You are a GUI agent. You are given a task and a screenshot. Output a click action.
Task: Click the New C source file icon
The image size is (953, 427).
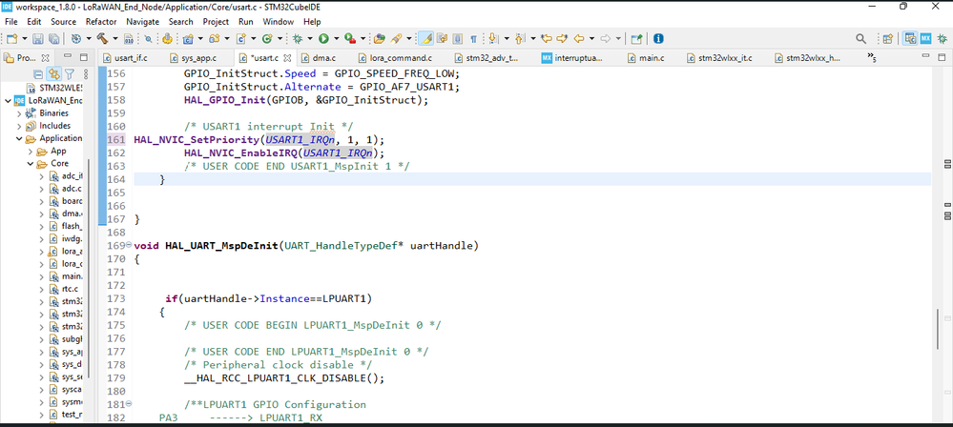point(240,39)
